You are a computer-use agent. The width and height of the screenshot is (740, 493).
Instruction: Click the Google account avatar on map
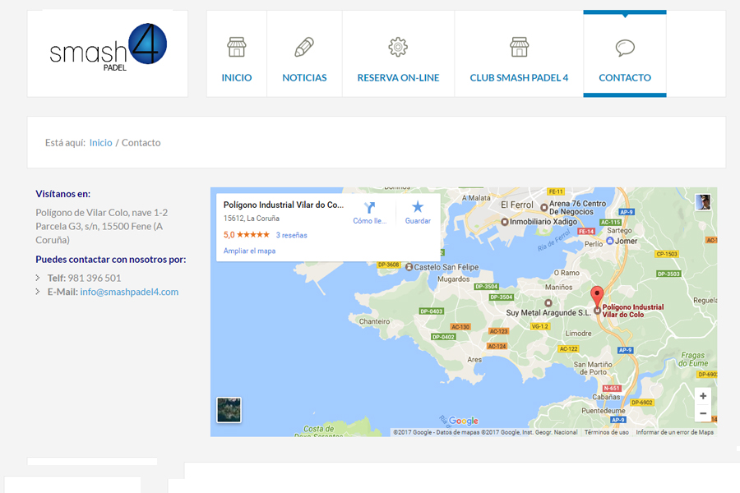702,202
